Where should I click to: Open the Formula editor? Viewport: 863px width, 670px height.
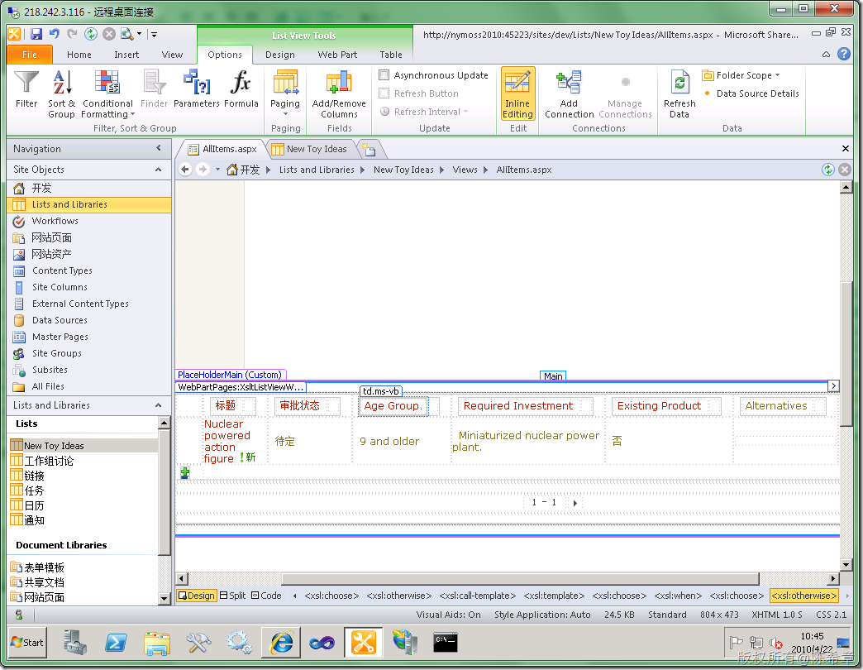(241, 89)
